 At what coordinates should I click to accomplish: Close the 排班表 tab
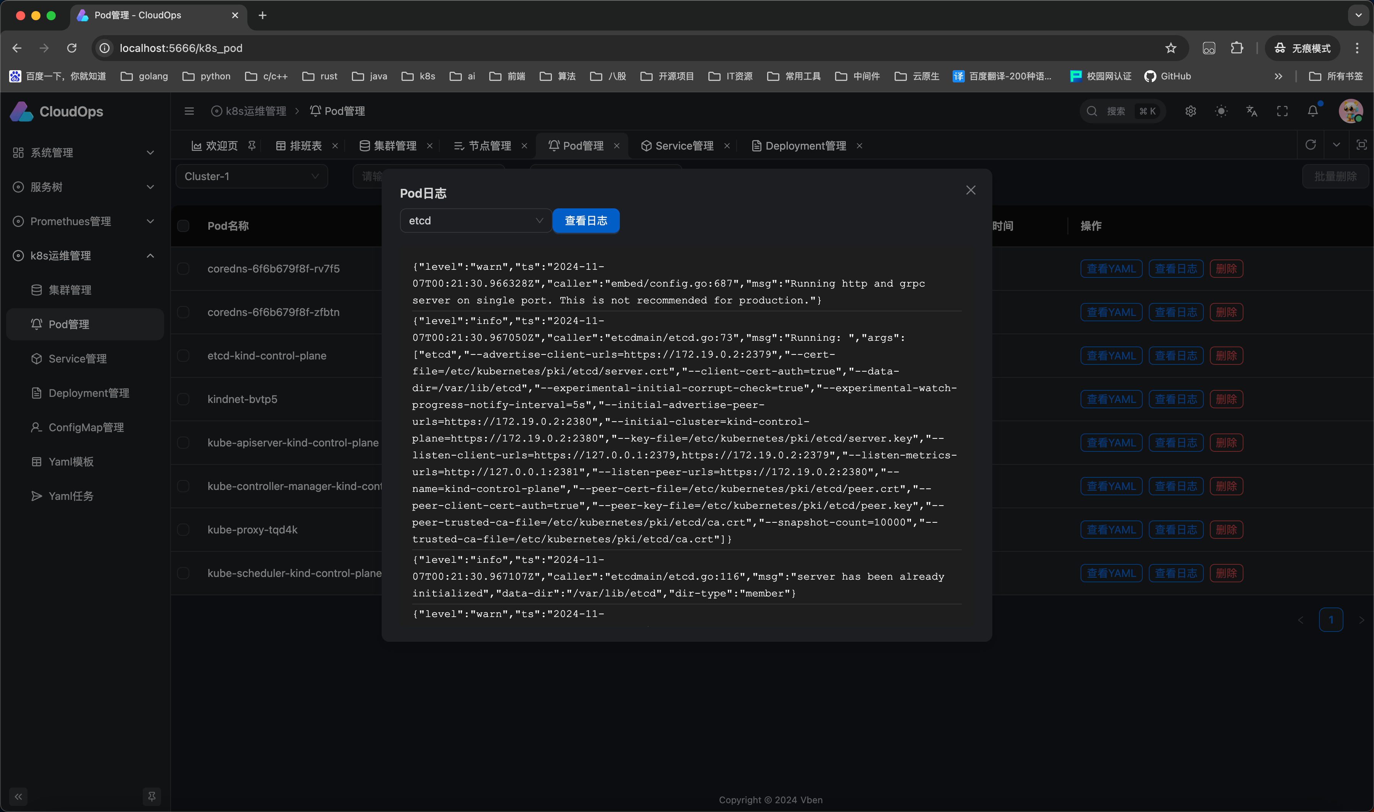tap(335, 145)
